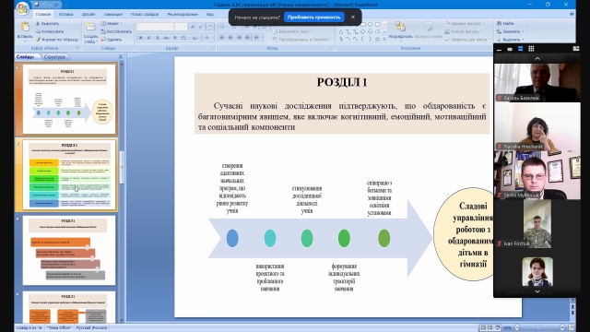Toggle center text alignment
590x332 pixels.
pos(230,38)
